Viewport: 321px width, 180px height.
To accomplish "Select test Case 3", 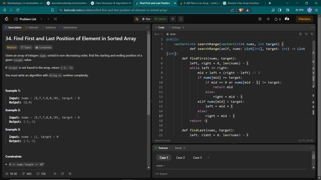I will [x=197, y=158].
